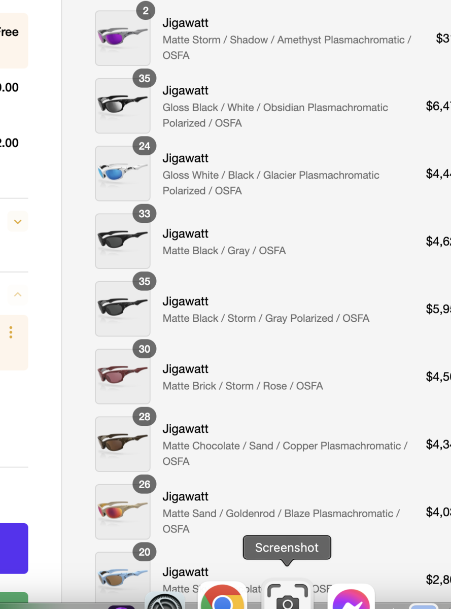This screenshot has height=609, width=451.
Task: Select the Matte Brick sunglasses thumbnail
Action: [x=122, y=376]
